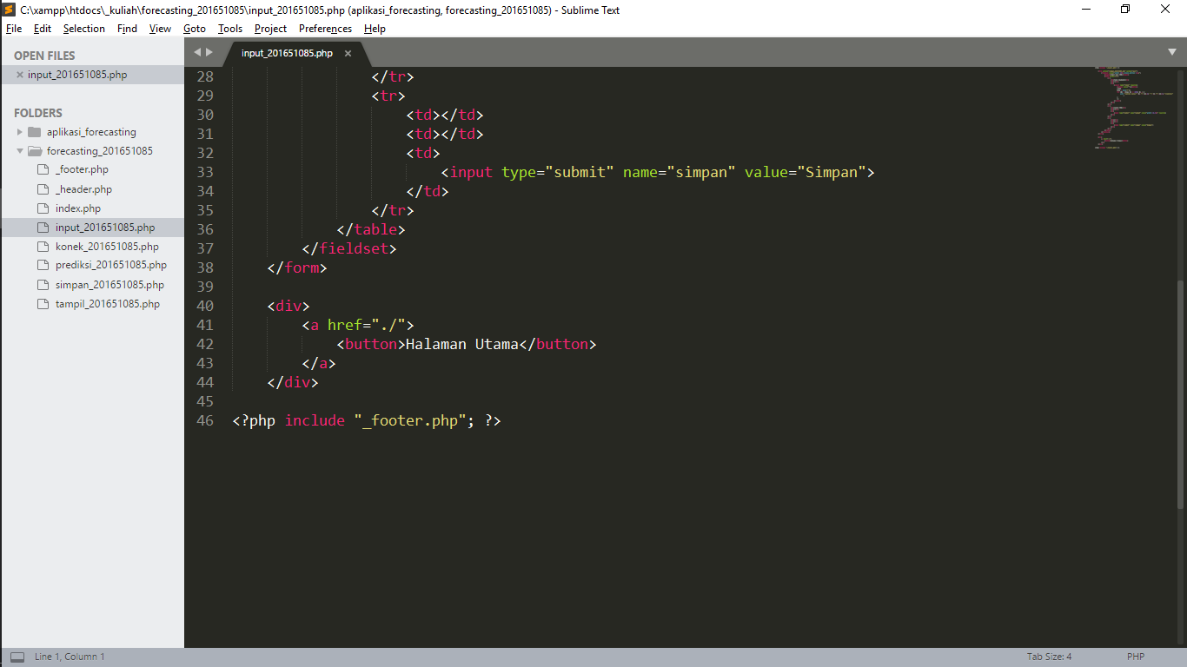1187x667 pixels.
Task: Click the file icon beside index.php
Action: (x=43, y=208)
